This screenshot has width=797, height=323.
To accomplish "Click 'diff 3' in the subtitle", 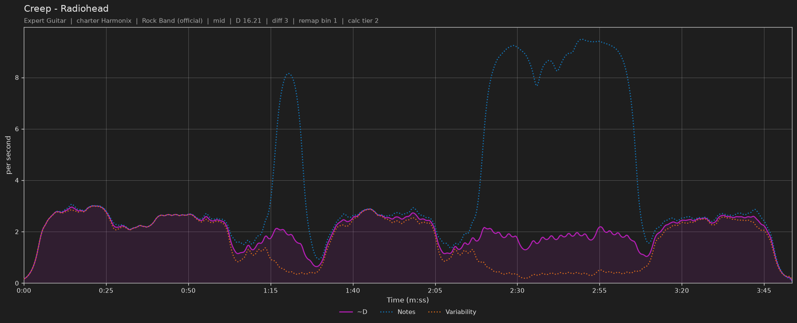I will (x=280, y=21).
